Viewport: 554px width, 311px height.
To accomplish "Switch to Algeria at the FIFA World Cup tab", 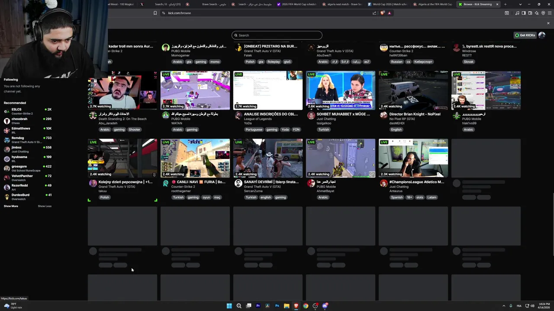I will [433, 4].
